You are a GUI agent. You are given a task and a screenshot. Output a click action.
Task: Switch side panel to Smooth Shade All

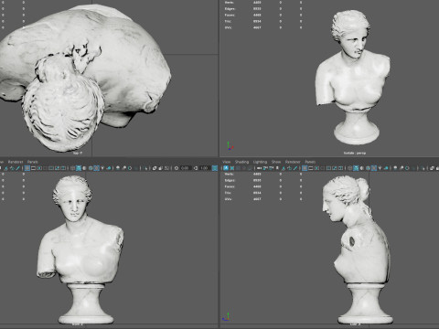click(x=356, y=168)
